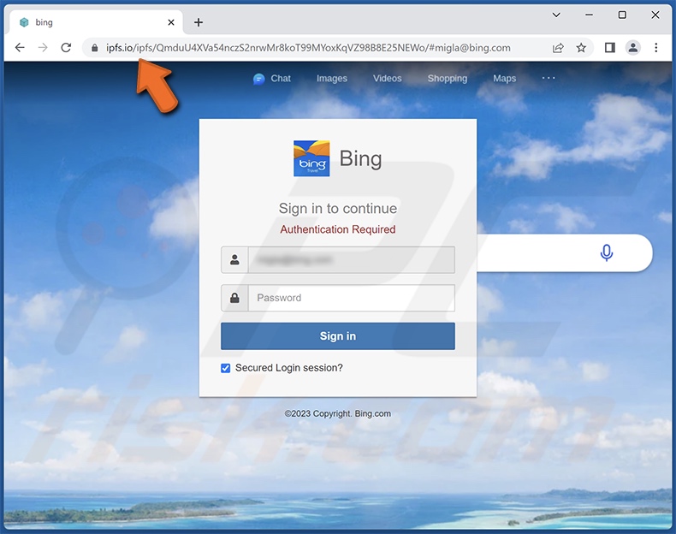Click the browser forward arrow
Screen dimensions: 676x534
click(x=43, y=47)
